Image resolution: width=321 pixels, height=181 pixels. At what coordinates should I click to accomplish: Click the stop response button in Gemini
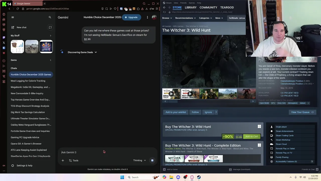pyautogui.click(x=152, y=160)
